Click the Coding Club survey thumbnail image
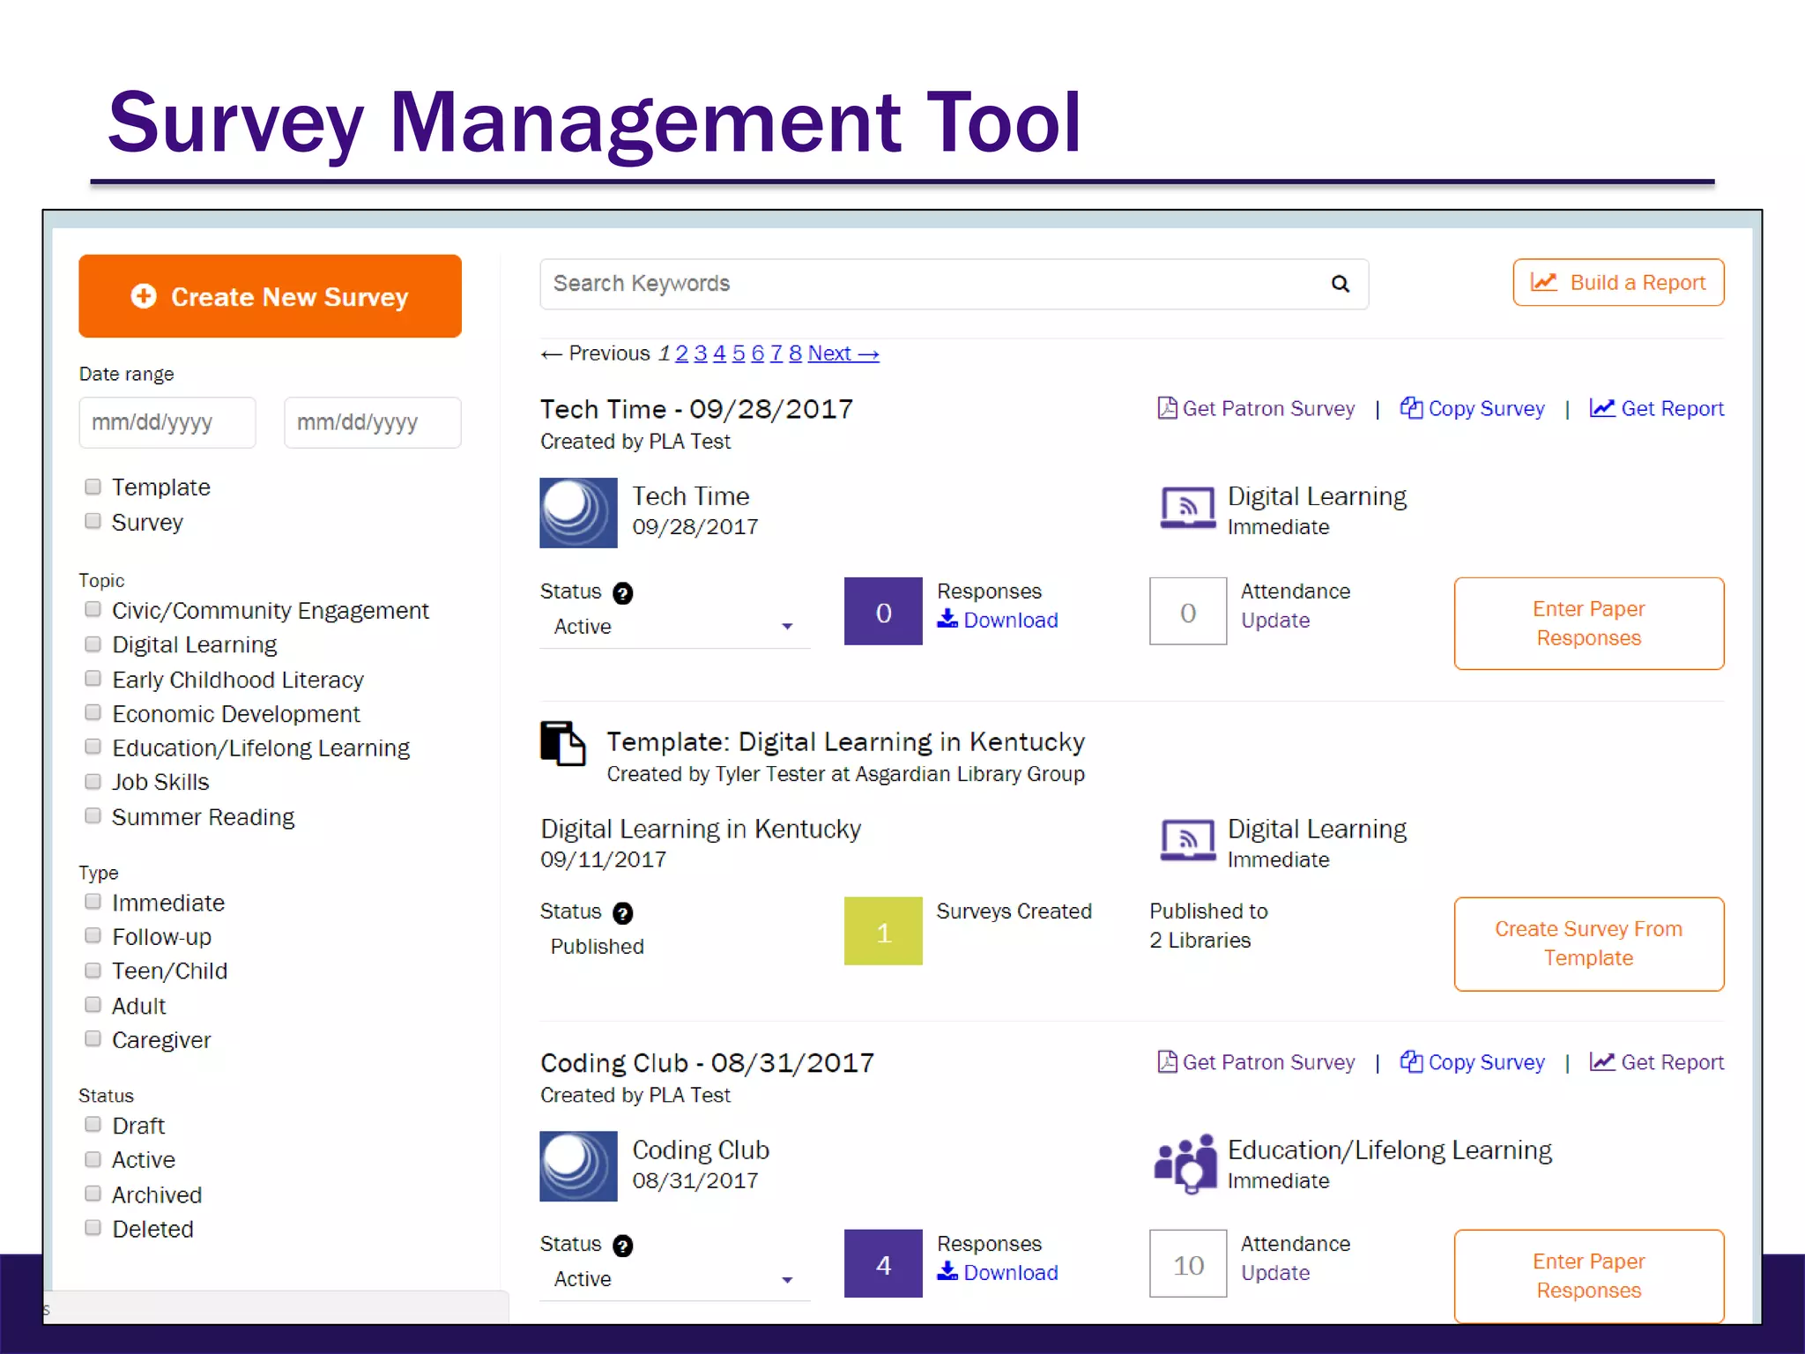This screenshot has height=1354, width=1805. 578,1166
